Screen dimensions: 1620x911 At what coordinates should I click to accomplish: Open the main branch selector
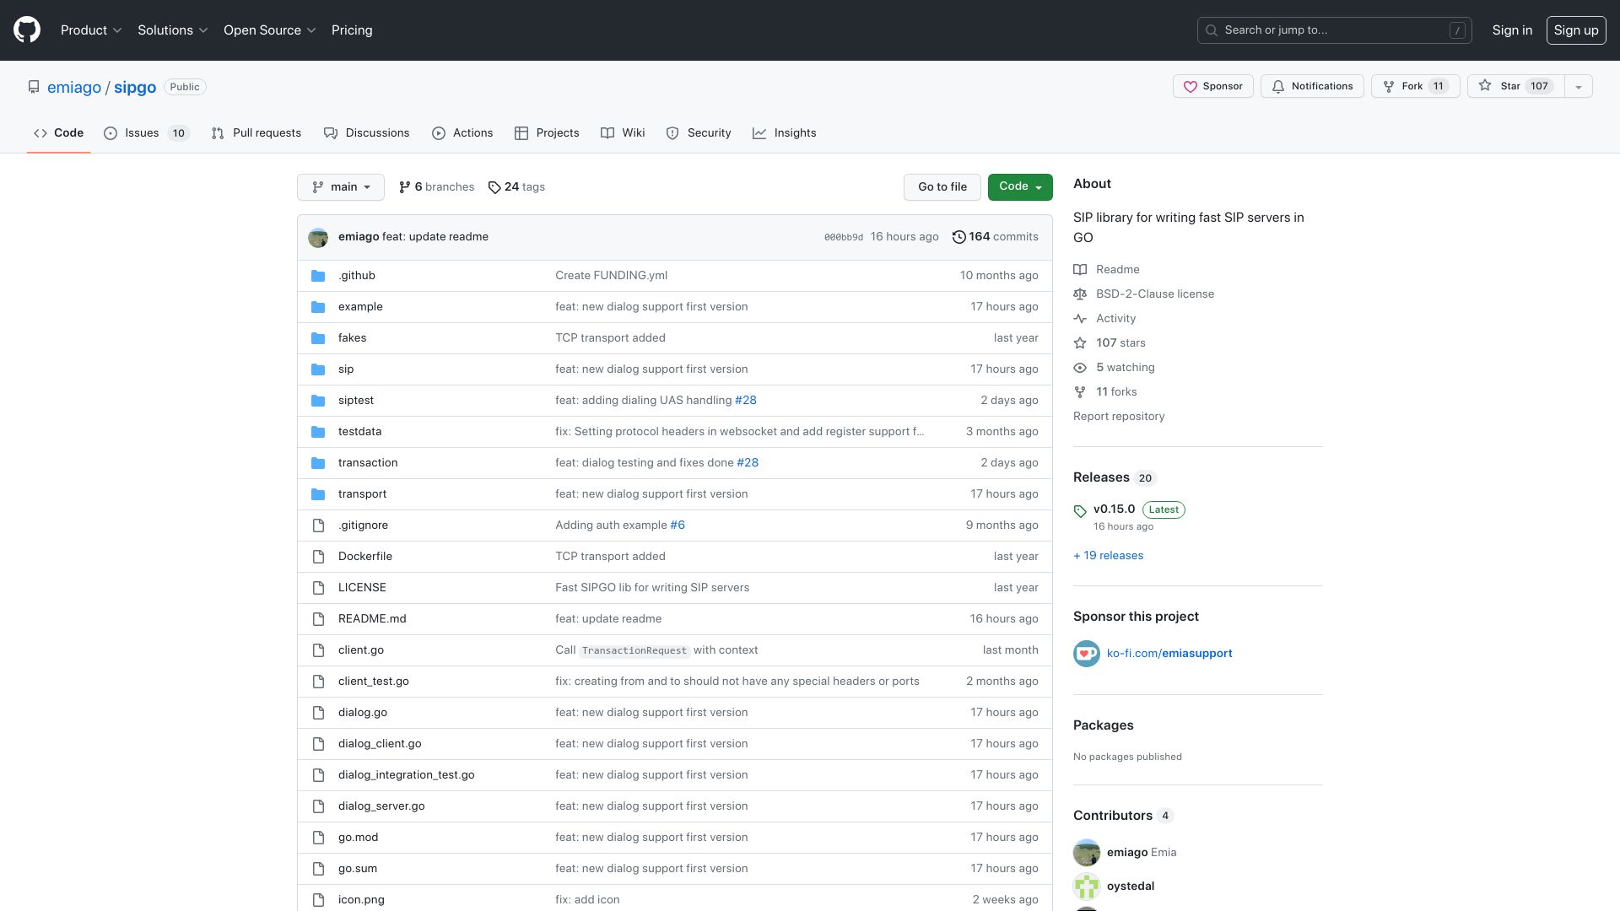tap(341, 187)
